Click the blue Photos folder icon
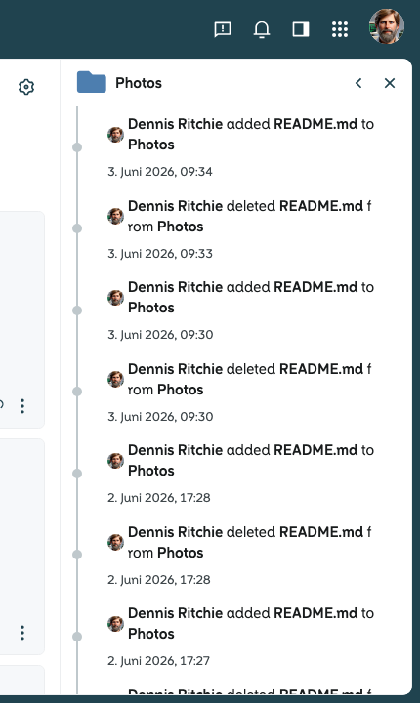The height and width of the screenshot is (703, 420). [92, 82]
